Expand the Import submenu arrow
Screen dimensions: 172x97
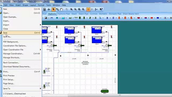point(40,25)
